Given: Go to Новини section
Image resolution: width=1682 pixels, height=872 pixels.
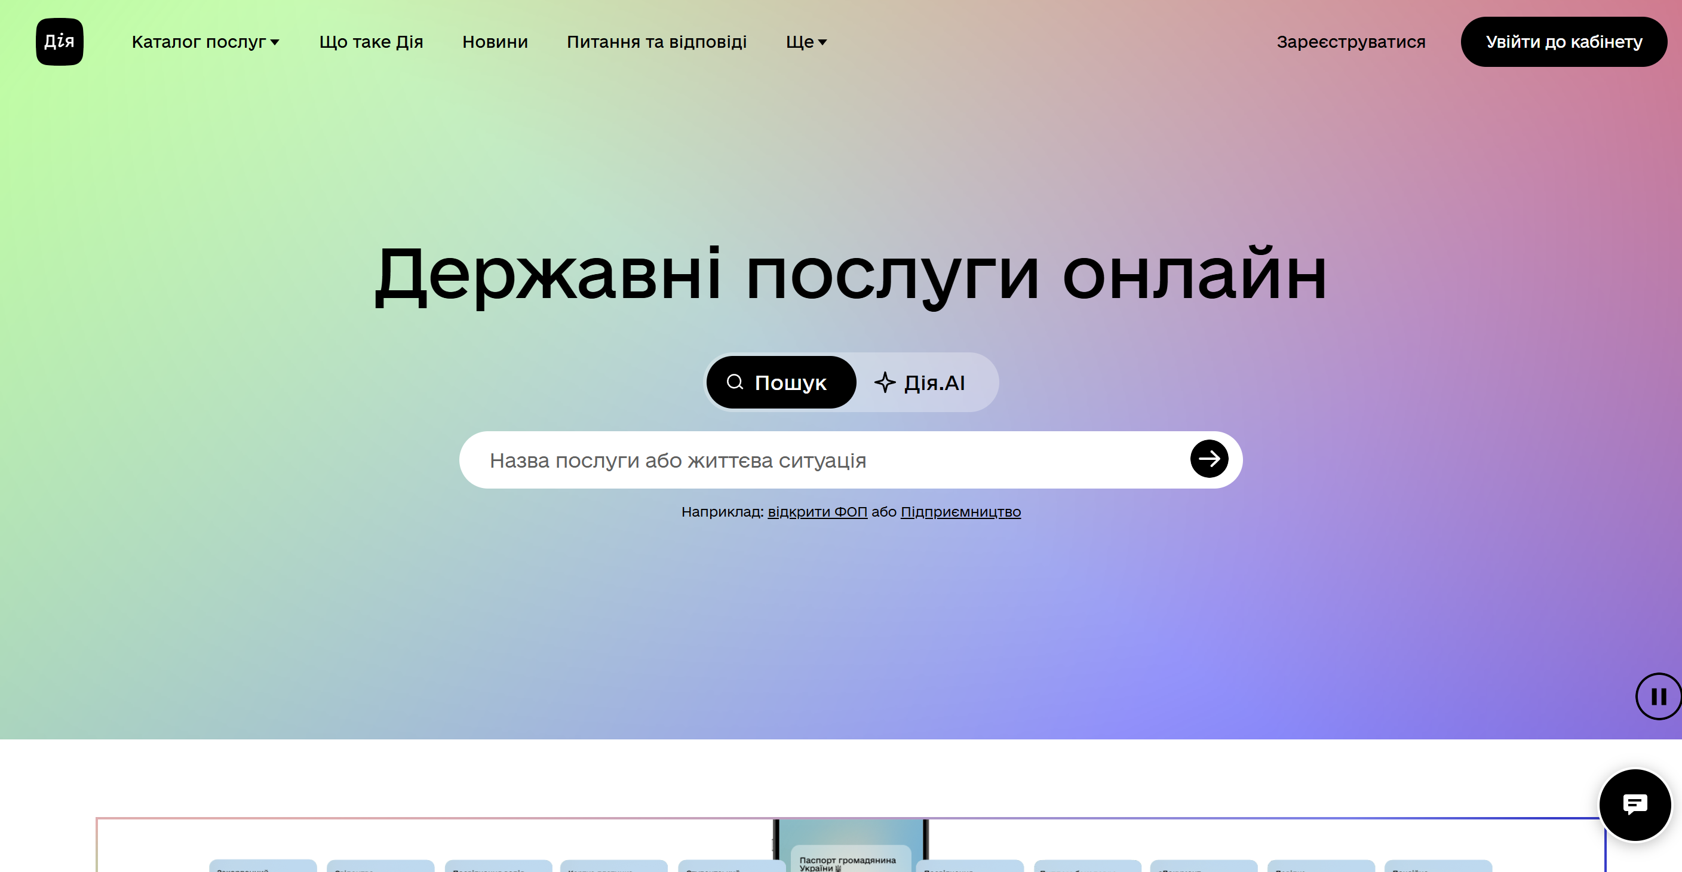Looking at the screenshot, I should (495, 42).
